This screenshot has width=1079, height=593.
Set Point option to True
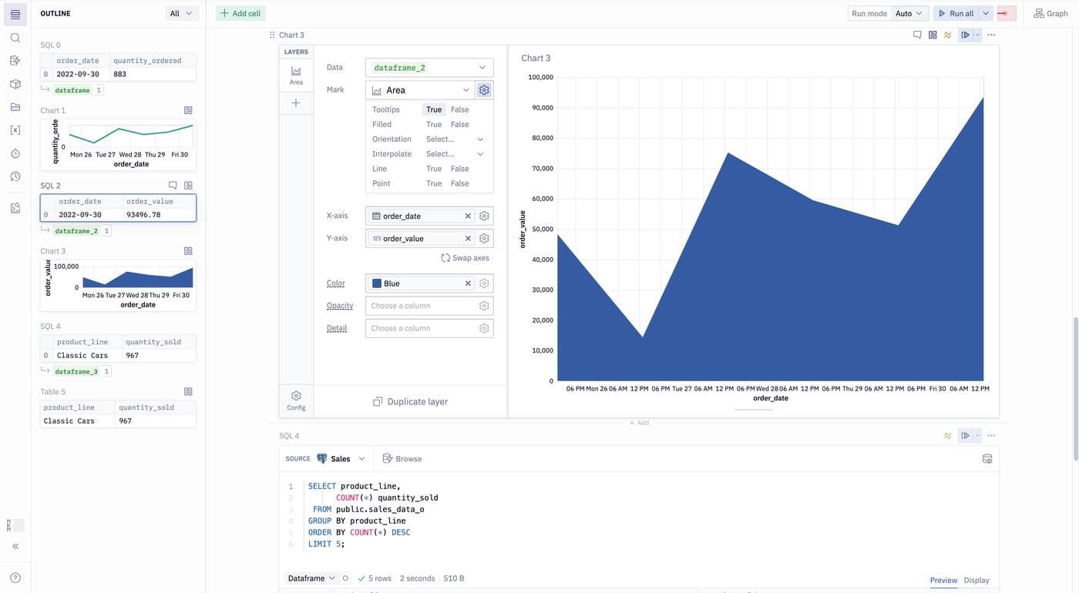click(x=434, y=183)
